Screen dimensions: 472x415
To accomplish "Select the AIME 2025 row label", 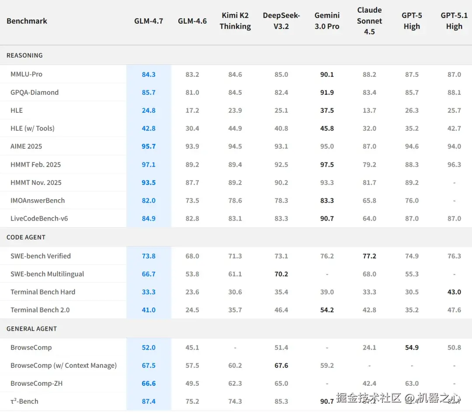I will pyautogui.click(x=26, y=146).
